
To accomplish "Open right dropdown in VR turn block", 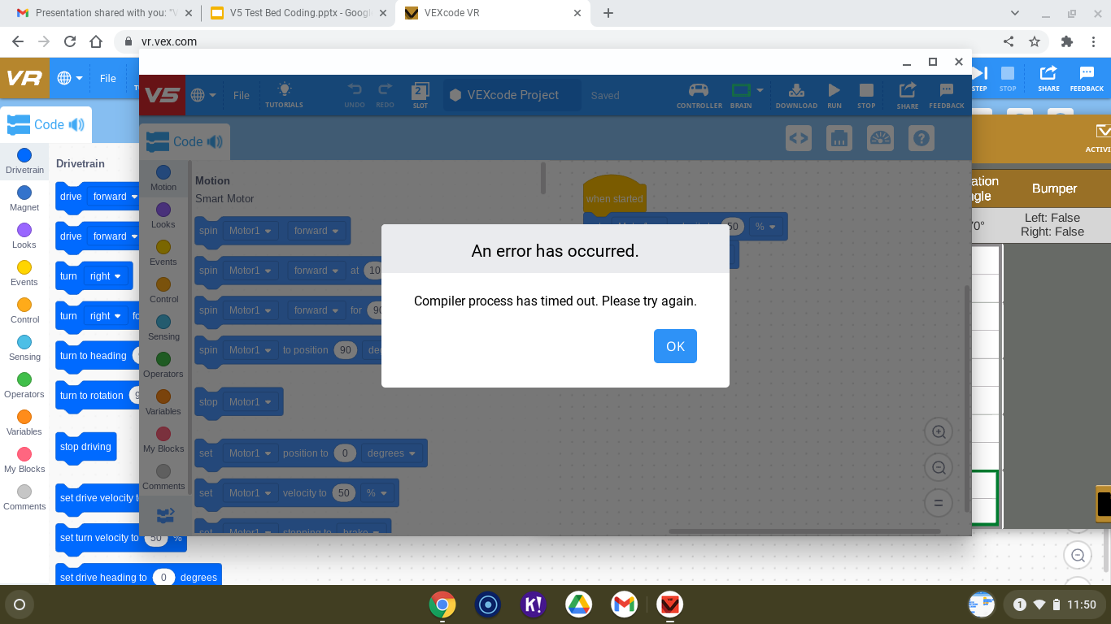I will coord(106,276).
